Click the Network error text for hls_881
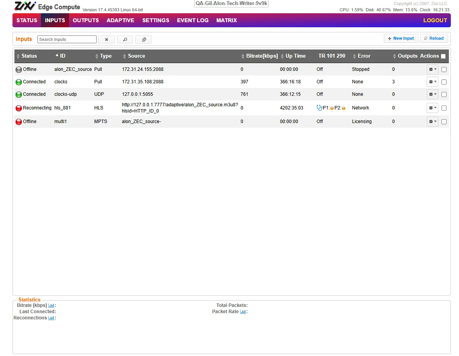 (x=360, y=108)
